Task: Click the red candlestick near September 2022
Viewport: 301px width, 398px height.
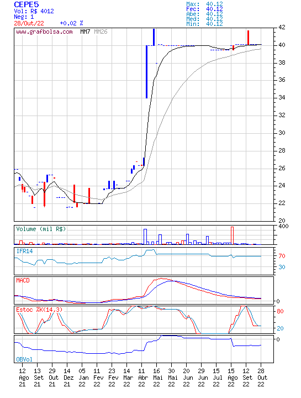Action: pos(248,38)
